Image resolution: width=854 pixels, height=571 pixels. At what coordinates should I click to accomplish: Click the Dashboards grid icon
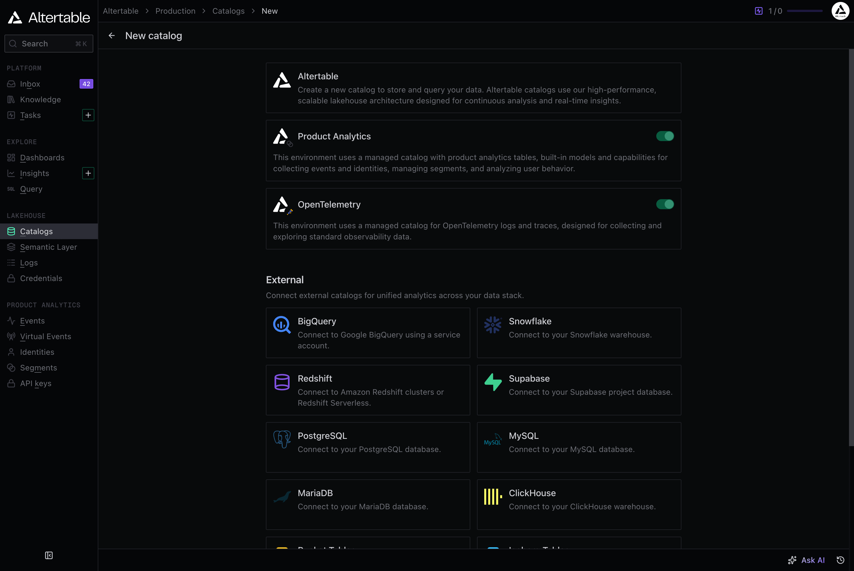[x=11, y=158]
